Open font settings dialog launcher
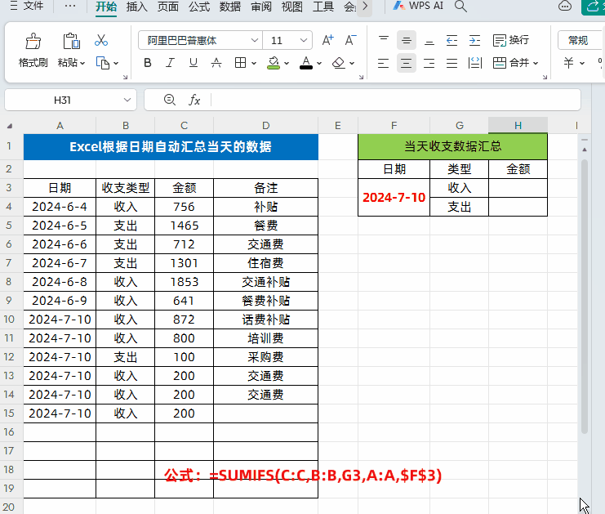The height and width of the screenshot is (514, 605). [x=361, y=78]
